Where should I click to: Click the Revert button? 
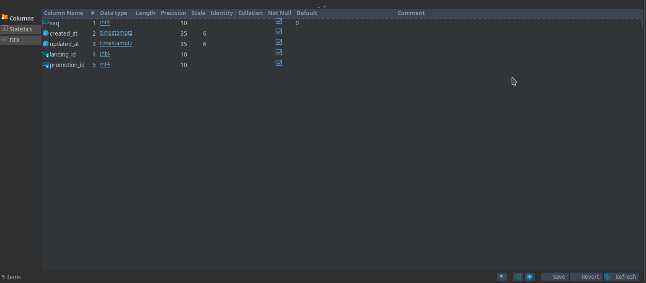click(586, 277)
